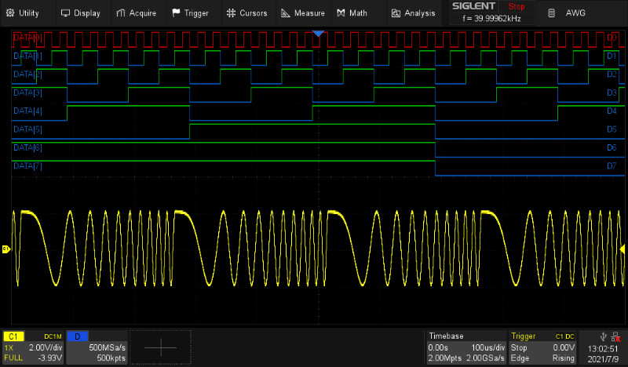The image size is (628, 367).
Task: Click the USB status icon
Action: 602,336
